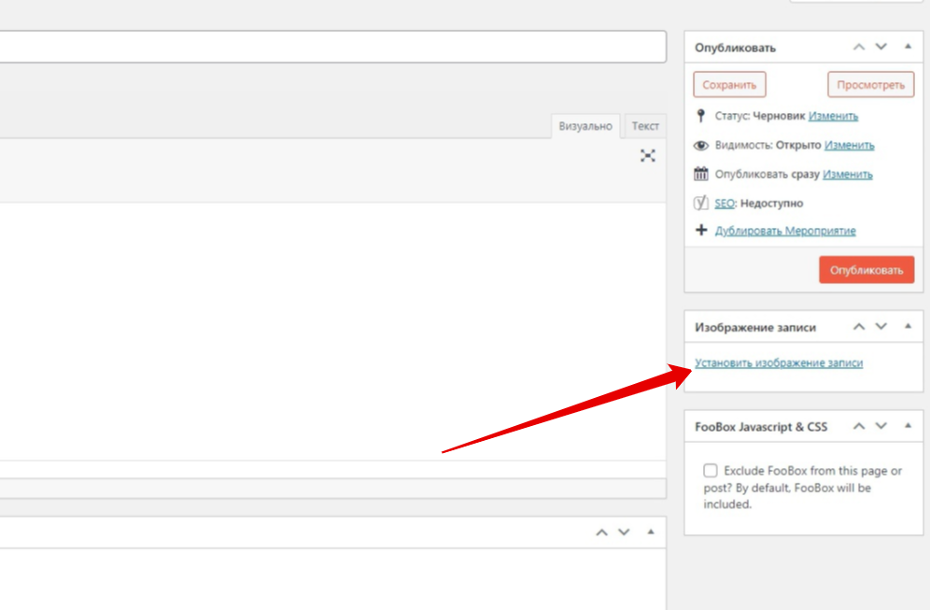The width and height of the screenshot is (930, 610).
Task: Move Изображение записи panel up
Action: (x=859, y=326)
